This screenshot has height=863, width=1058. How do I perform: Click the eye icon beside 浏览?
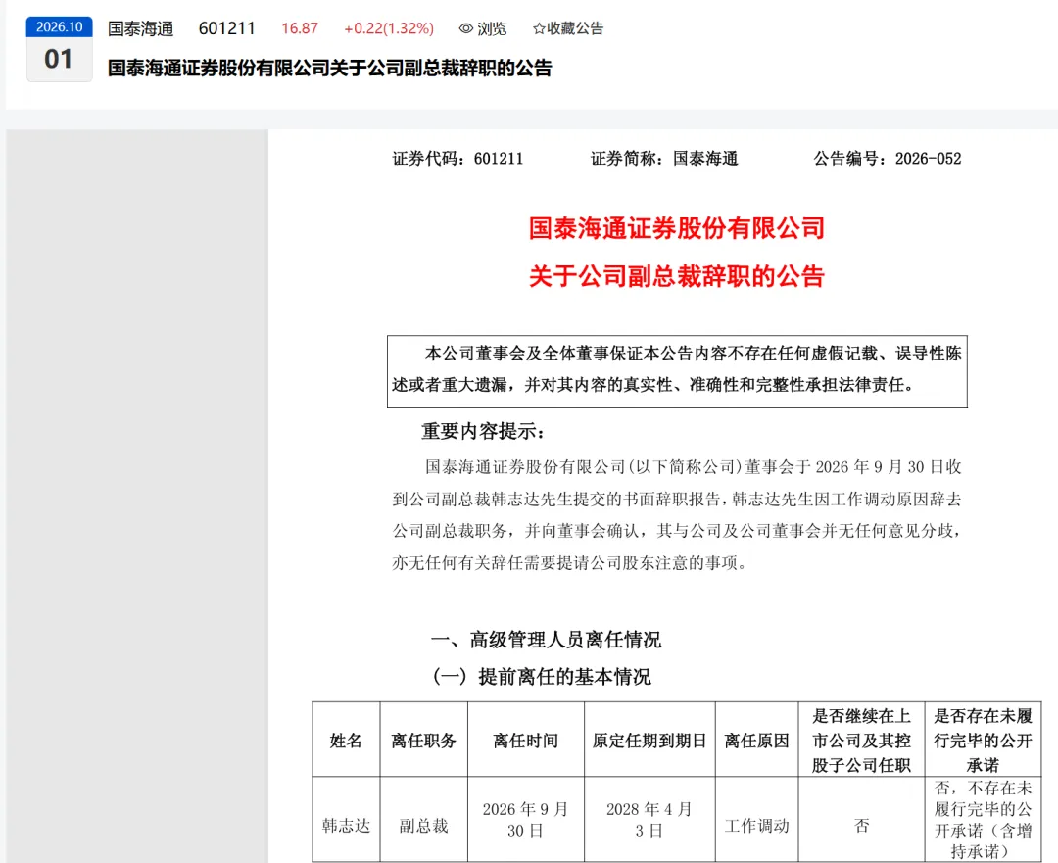coord(465,29)
